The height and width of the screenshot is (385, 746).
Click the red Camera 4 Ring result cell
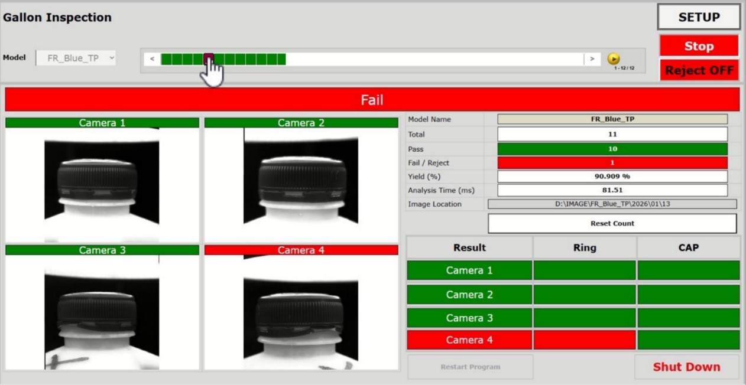point(584,340)
